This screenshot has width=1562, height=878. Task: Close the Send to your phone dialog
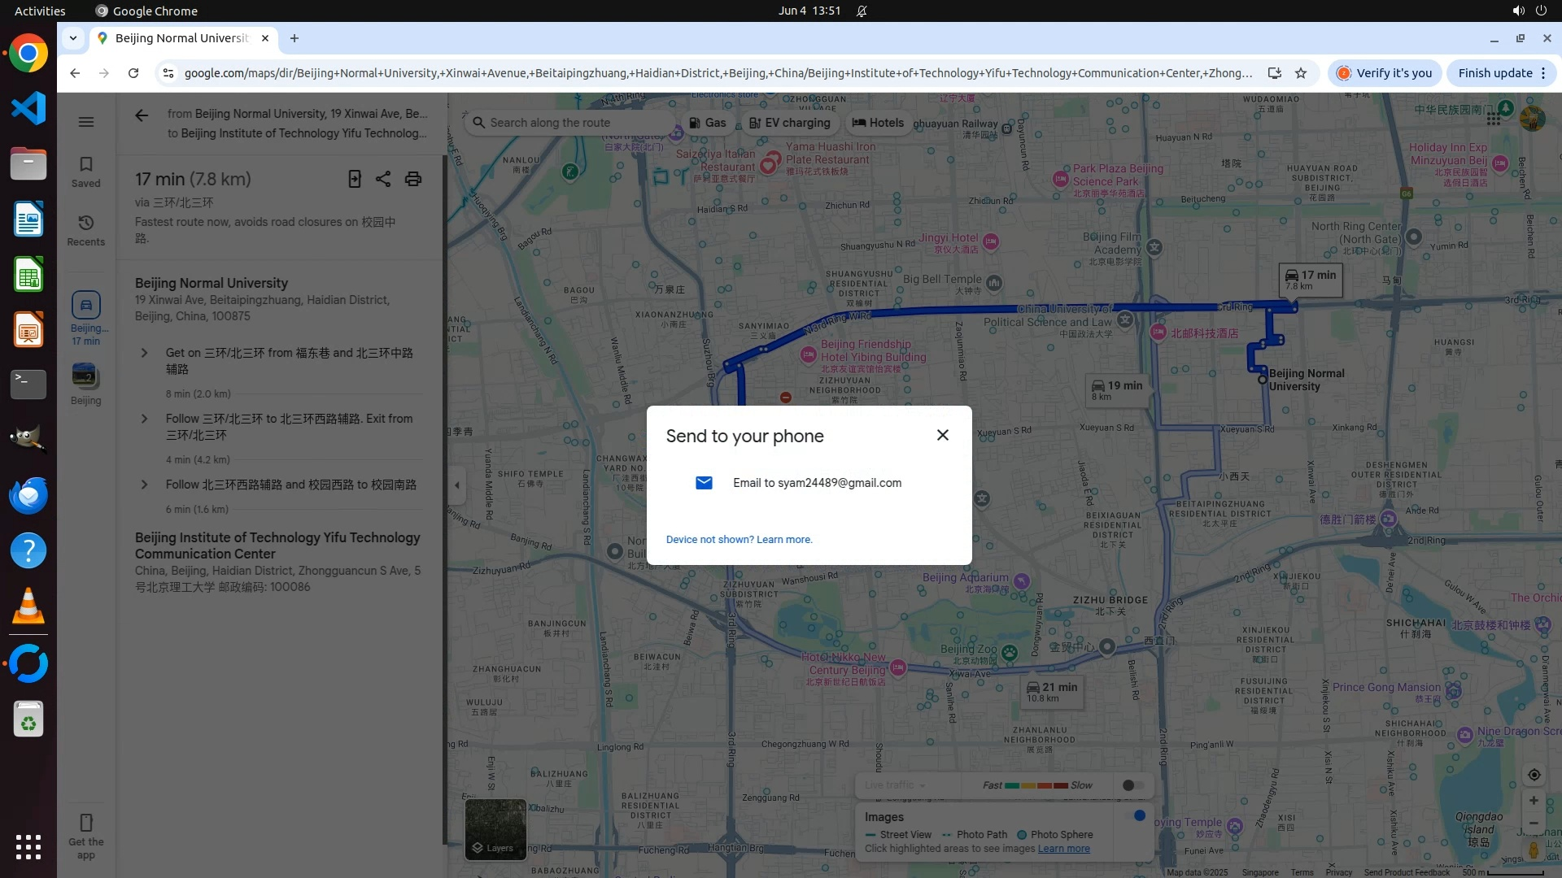pyautogui.click(x=942, y=435)
